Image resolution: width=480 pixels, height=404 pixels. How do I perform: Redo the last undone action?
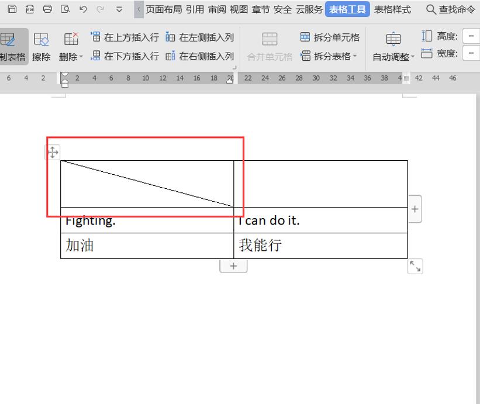pyautogui.click(x=100, y=9)
